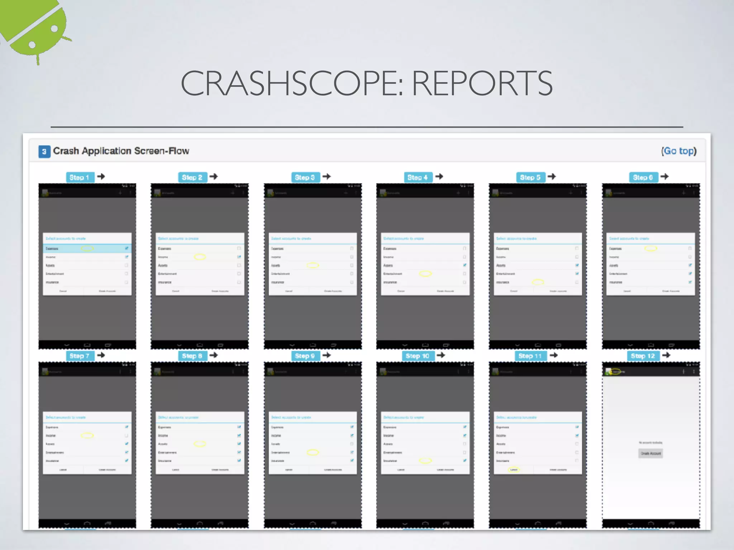734x550 pixels.
Task: Toggle Entertainment checkbox in Step 5 screenshot
Action: [x=577, y=274]
